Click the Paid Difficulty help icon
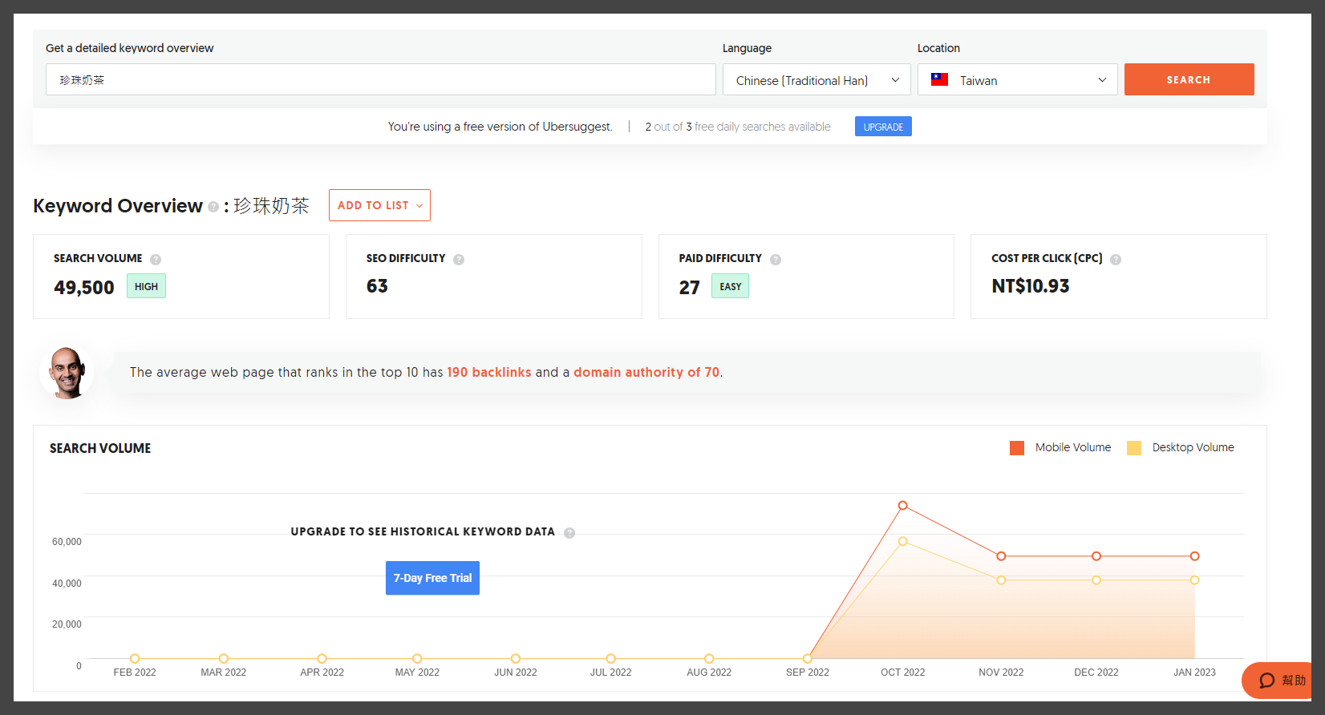Image resolution: width=1325 pixels, height=715 pixels. coord(776,260)
